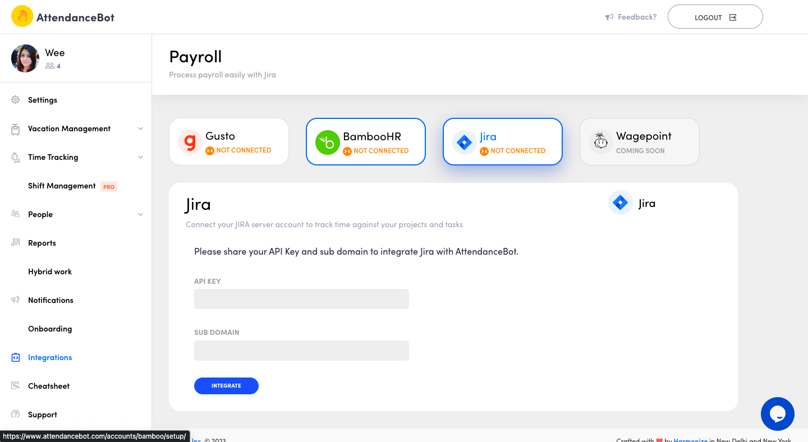Viewport: 808px width, 442px height.
Task: Select the BambooHR integration card
Action: pyautogui.click(x=366, y=141)
